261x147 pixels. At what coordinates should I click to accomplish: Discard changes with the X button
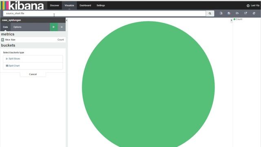(x=62, y=27)
